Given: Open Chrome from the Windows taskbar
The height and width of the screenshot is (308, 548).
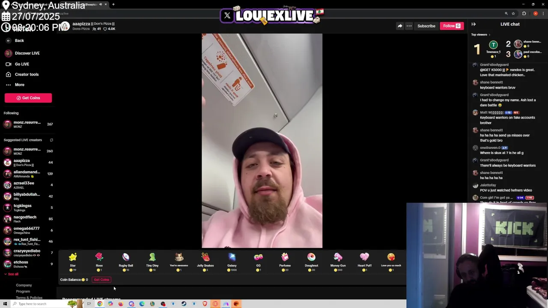Looking at the screenshot, I should coord(100,304).
